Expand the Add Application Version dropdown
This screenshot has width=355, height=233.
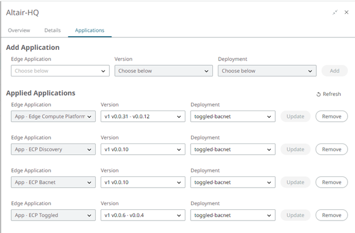coord(163,71)
